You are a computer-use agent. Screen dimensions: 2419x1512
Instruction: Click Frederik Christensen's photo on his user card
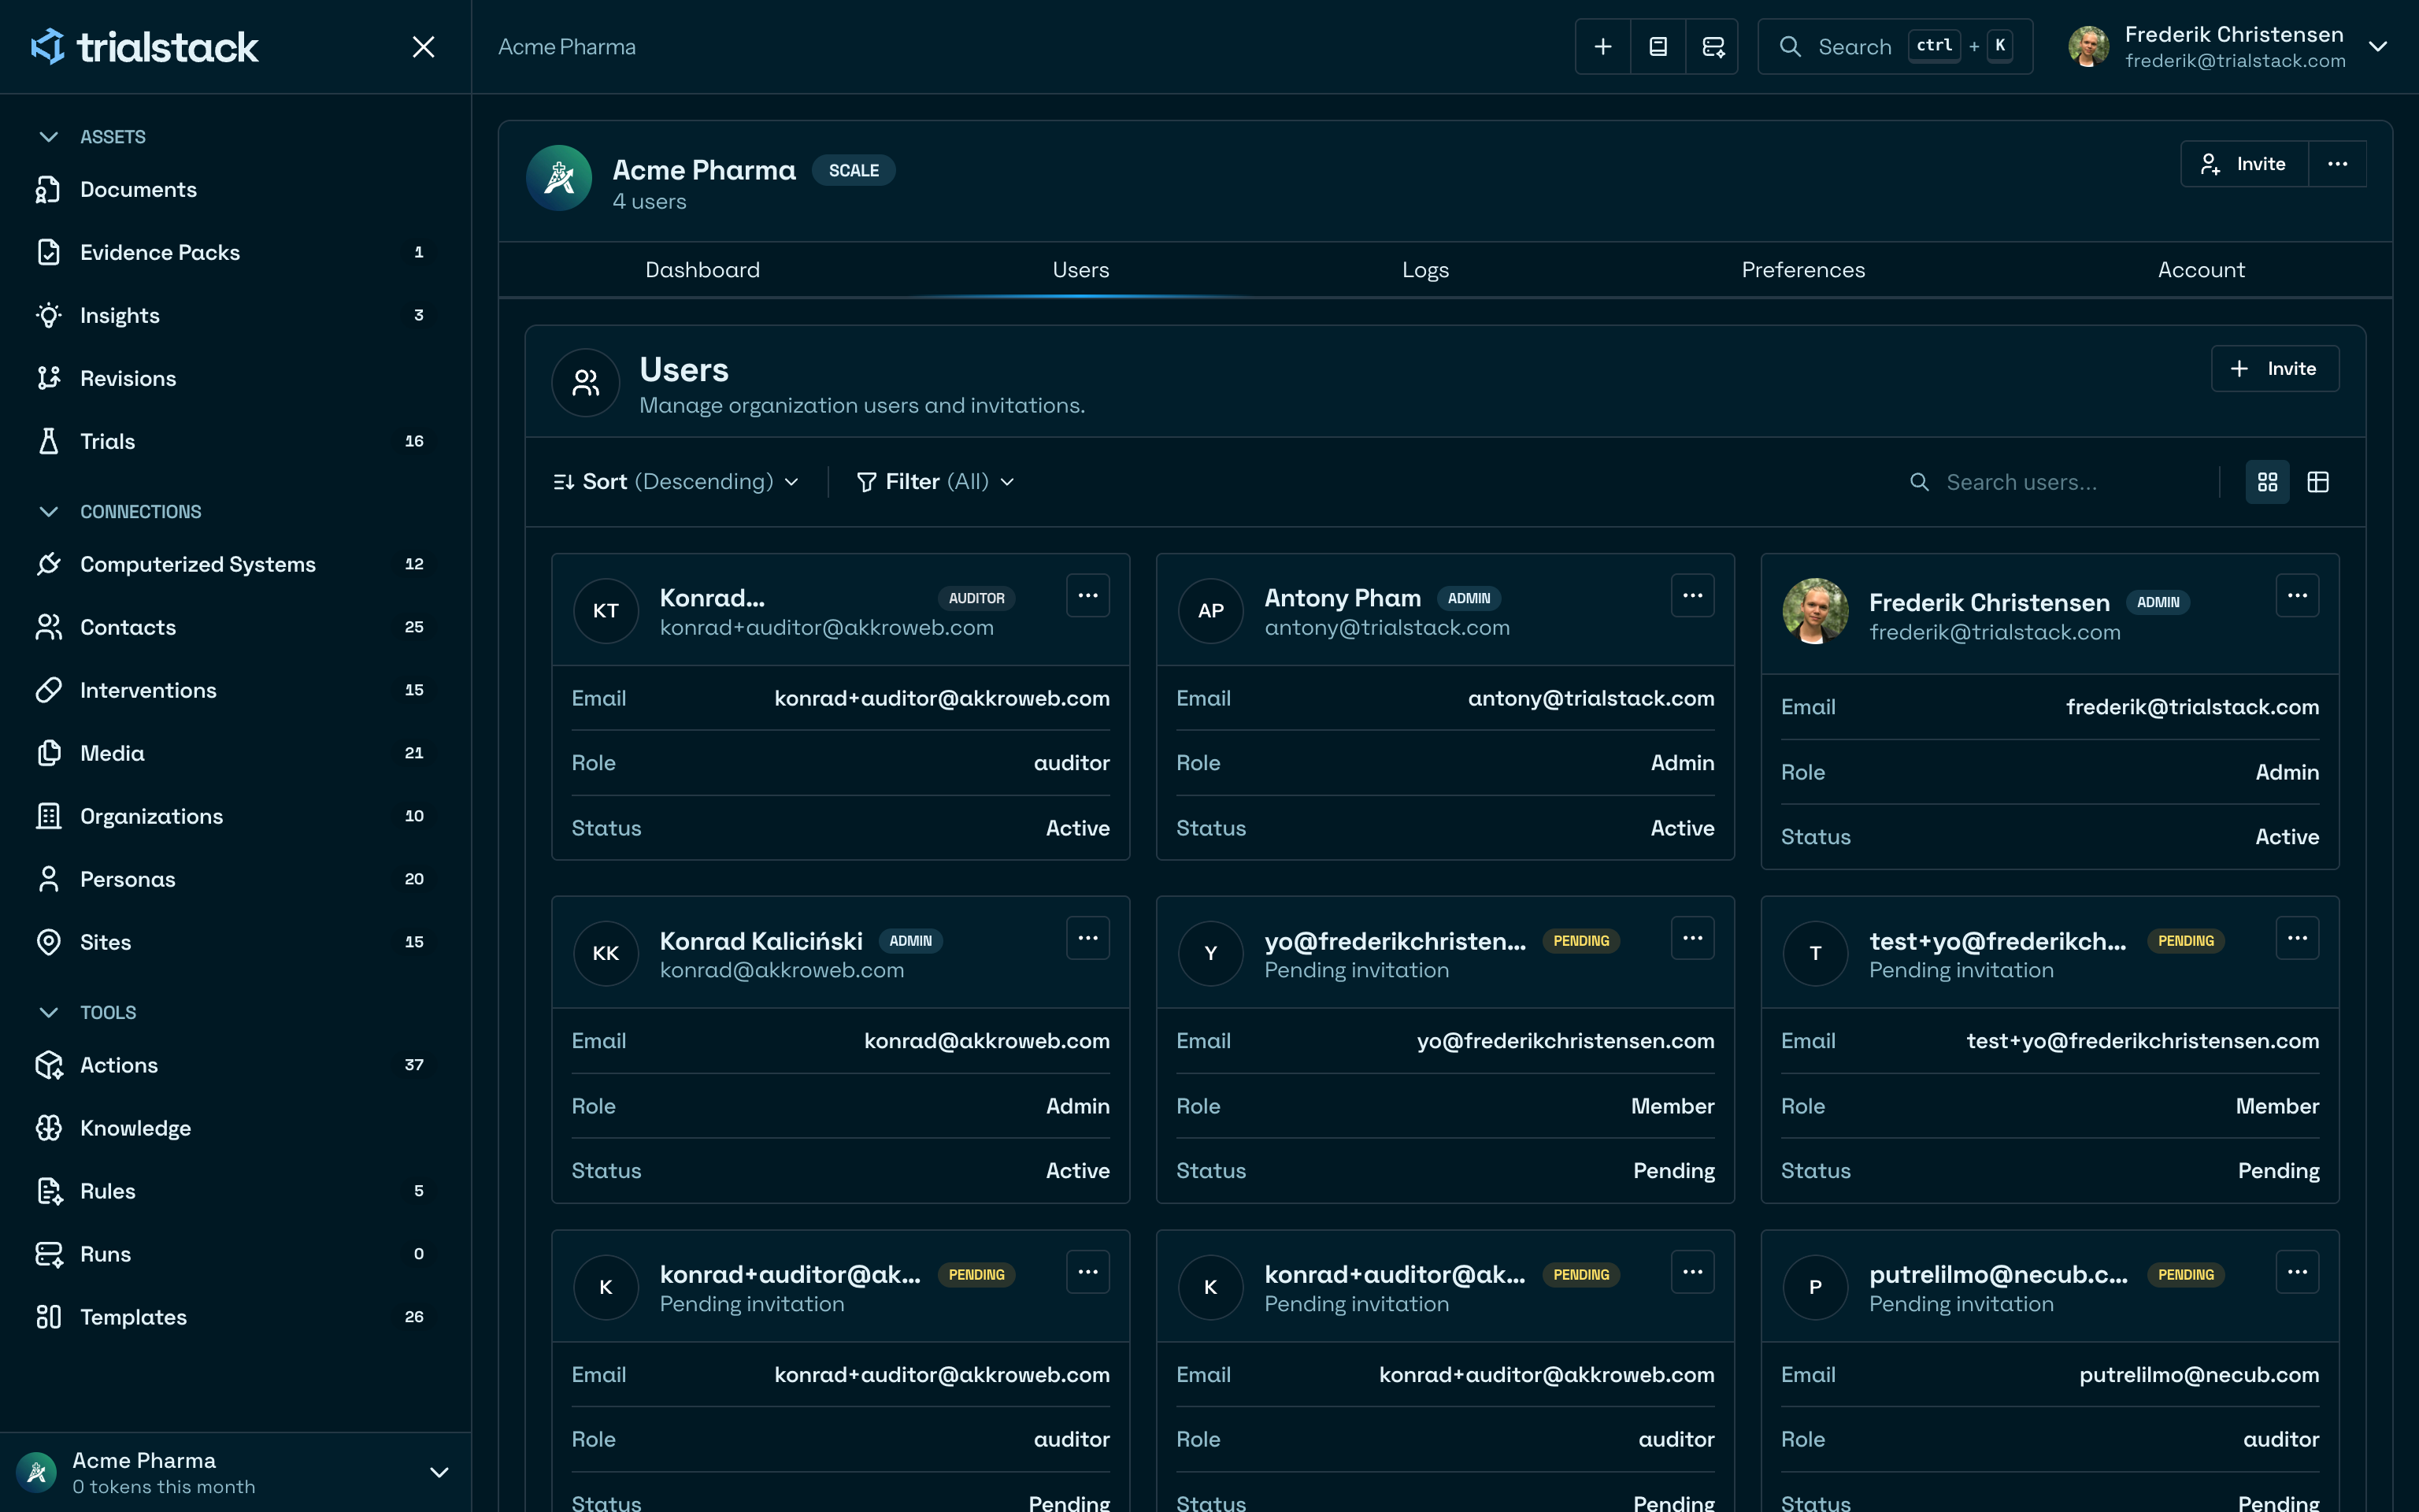1815,611
